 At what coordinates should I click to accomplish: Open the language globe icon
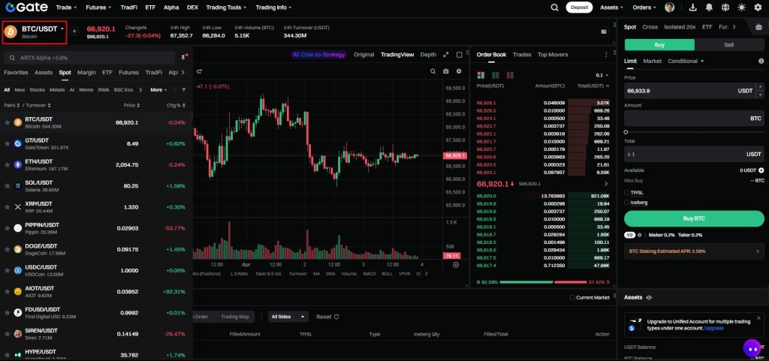[725, 8]
